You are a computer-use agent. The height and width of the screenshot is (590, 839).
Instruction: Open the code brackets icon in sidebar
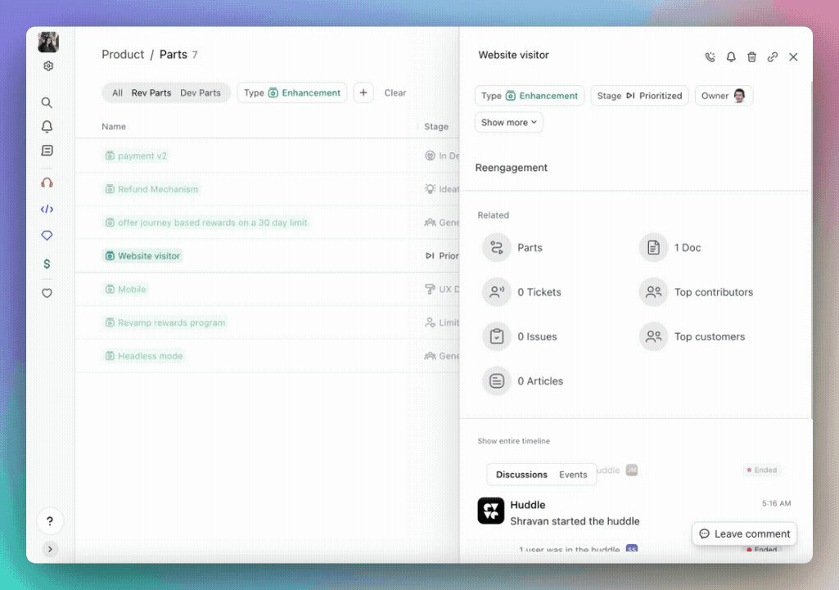point(47,209)
